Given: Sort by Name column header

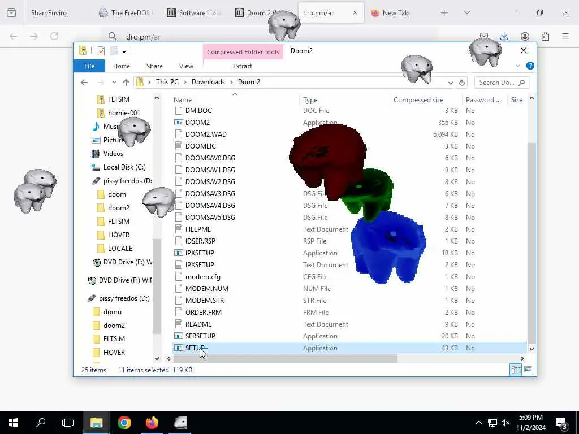Looking at the screenshot, I should pyautogui.click(x=183, y=99).
